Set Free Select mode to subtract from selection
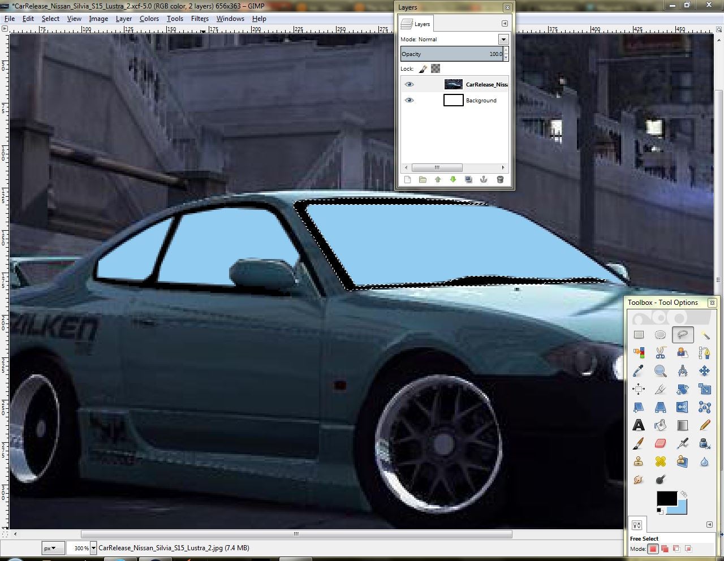The image size is (724, 561). tap(676, 549)
